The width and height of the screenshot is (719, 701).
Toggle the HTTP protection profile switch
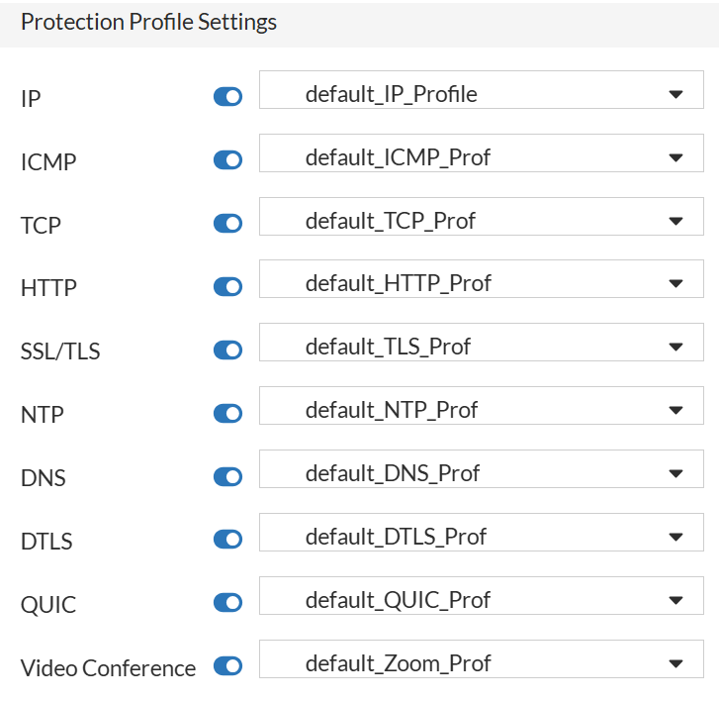click(227, 287)
